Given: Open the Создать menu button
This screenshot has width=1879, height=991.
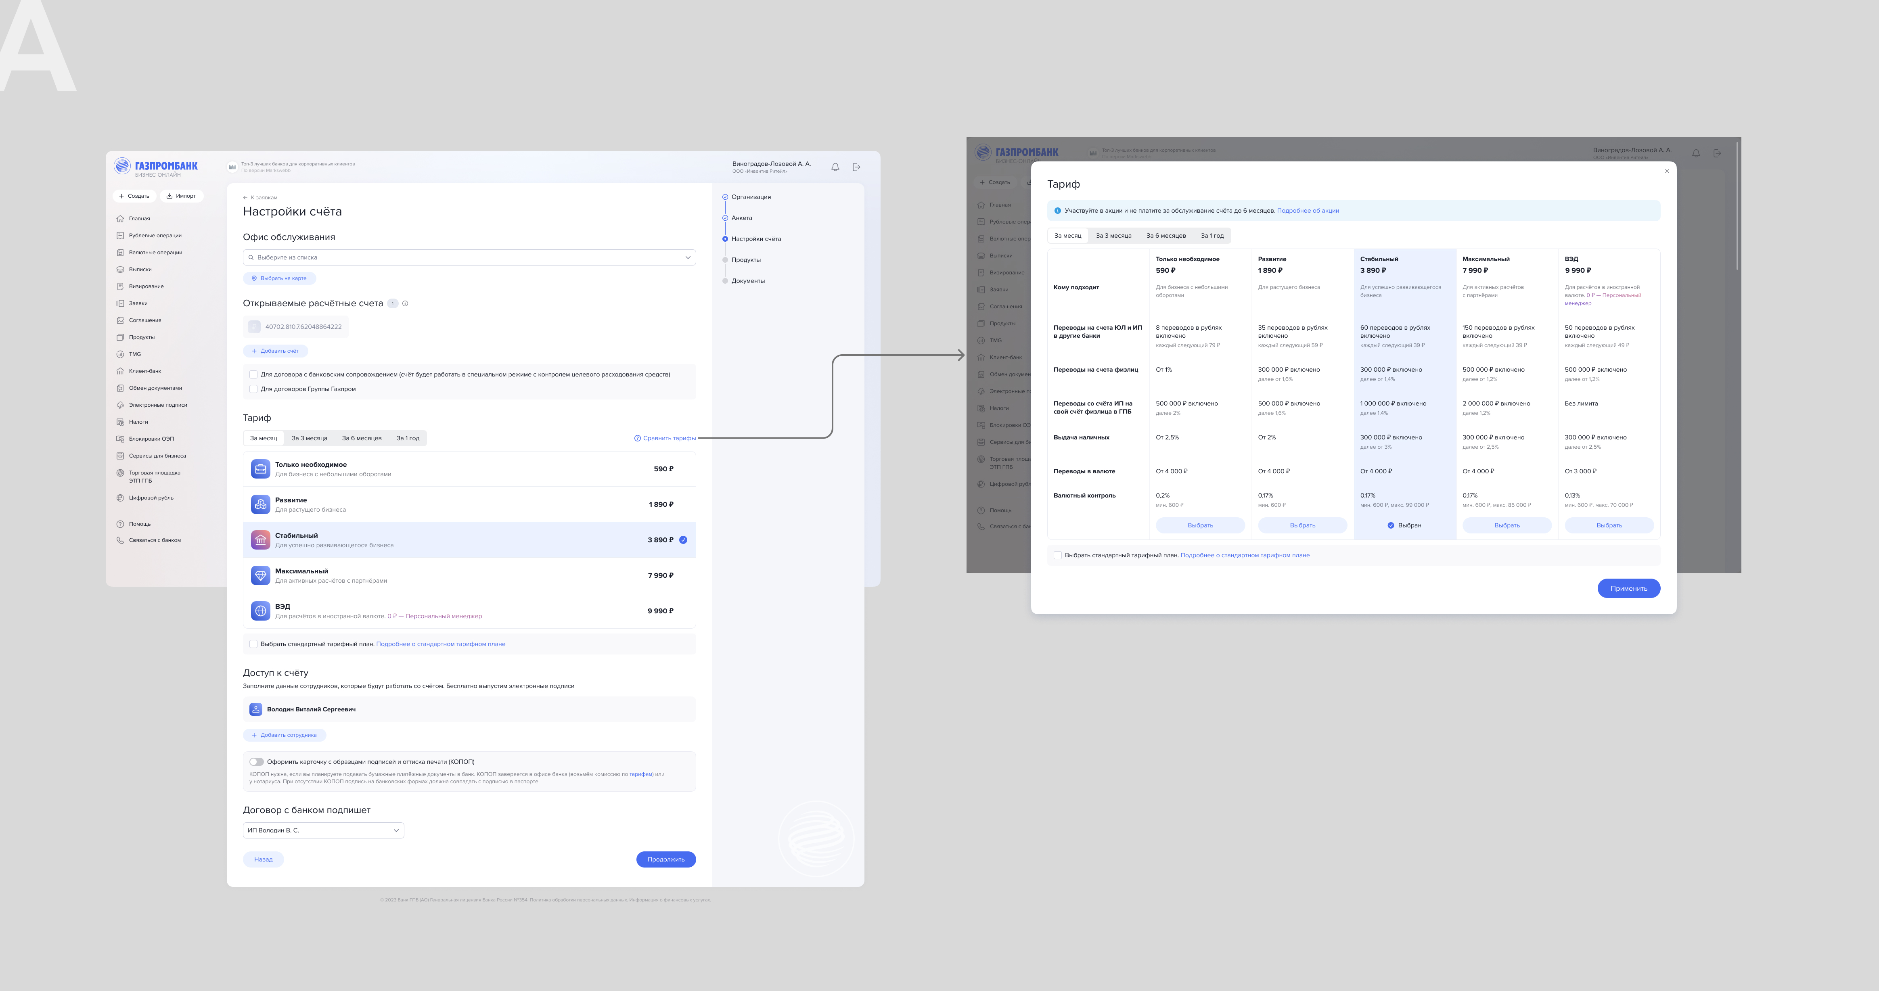Looking at the screenshot, I should tap(134, 196).
